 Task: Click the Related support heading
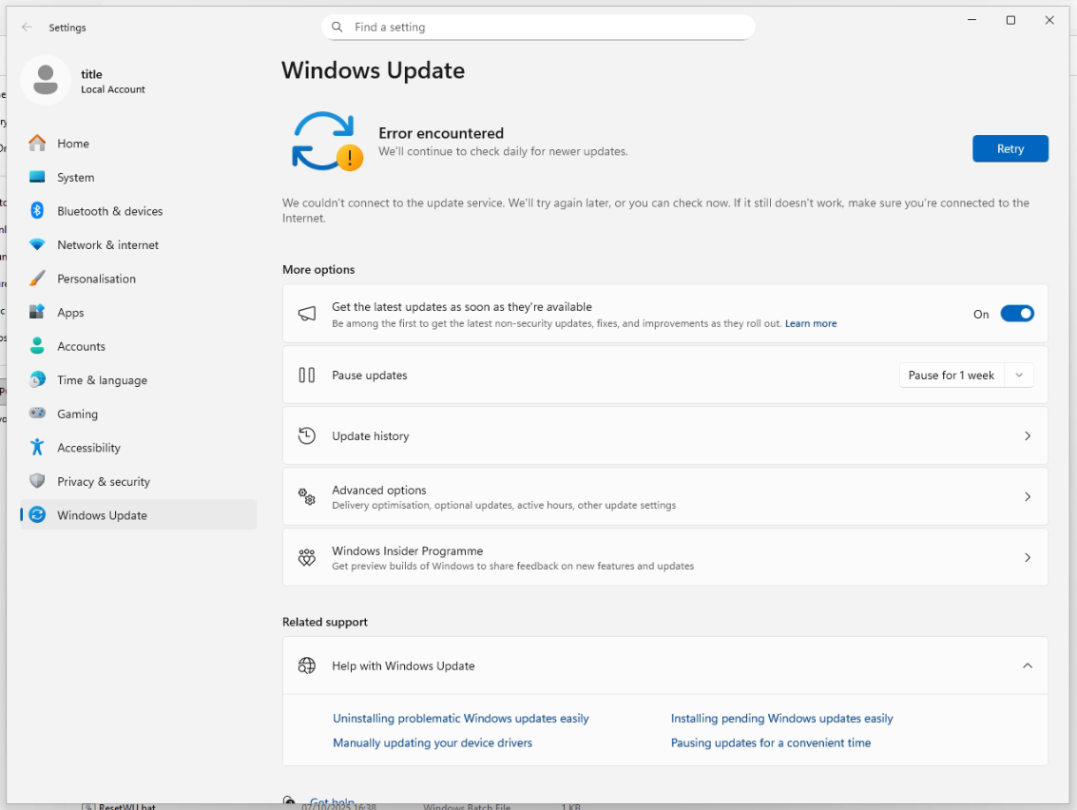[325, 622]
